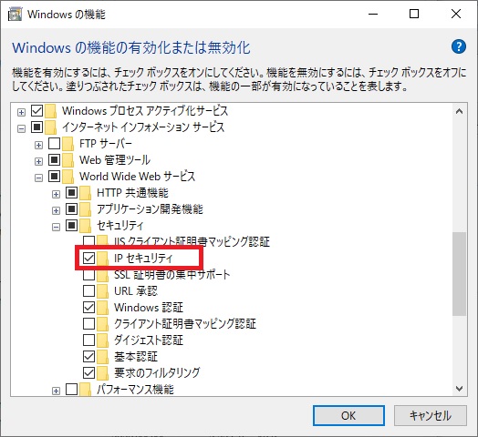Select the Windows 認証 label
The width and height of the screenshot is (478, 437).
tap(149, 308)
